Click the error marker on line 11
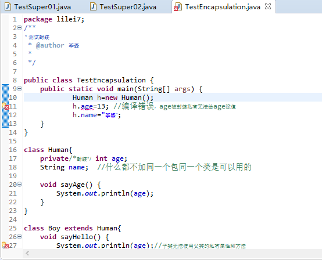322x260 pixels. pyautogui.click(x=5, y=106)
